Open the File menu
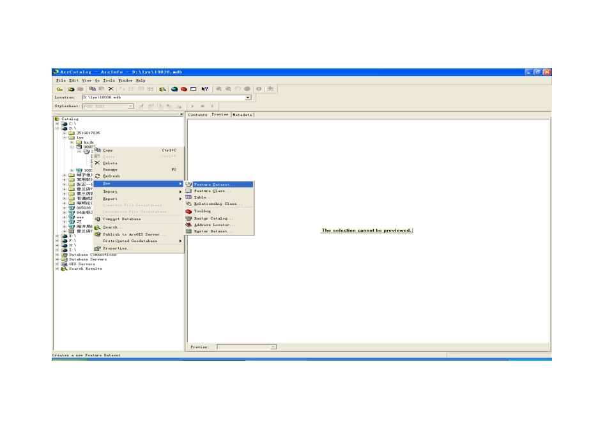 coord(61,80)
